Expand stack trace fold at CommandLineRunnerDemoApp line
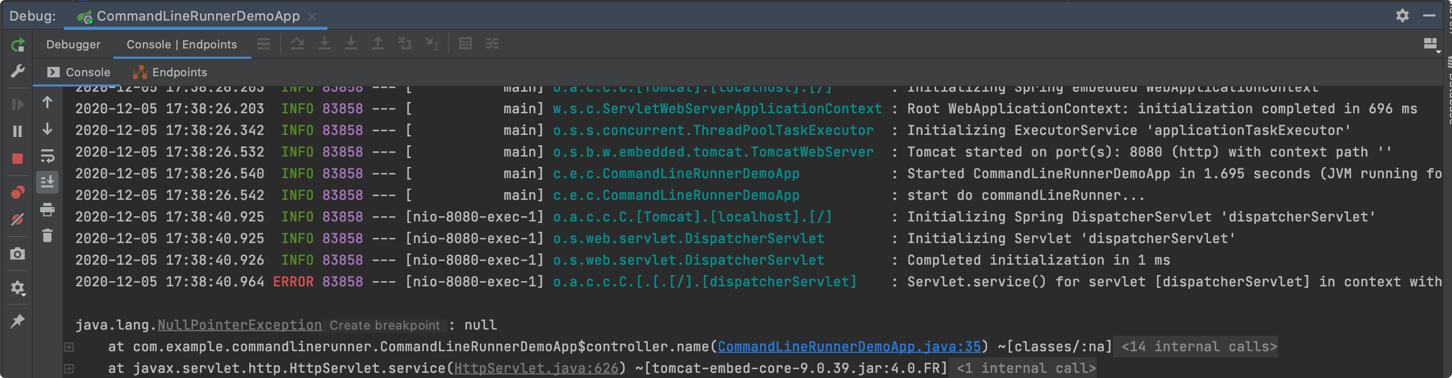Image resolution: width=1452 pixels, height=378 pixels. tap(69, 347)
